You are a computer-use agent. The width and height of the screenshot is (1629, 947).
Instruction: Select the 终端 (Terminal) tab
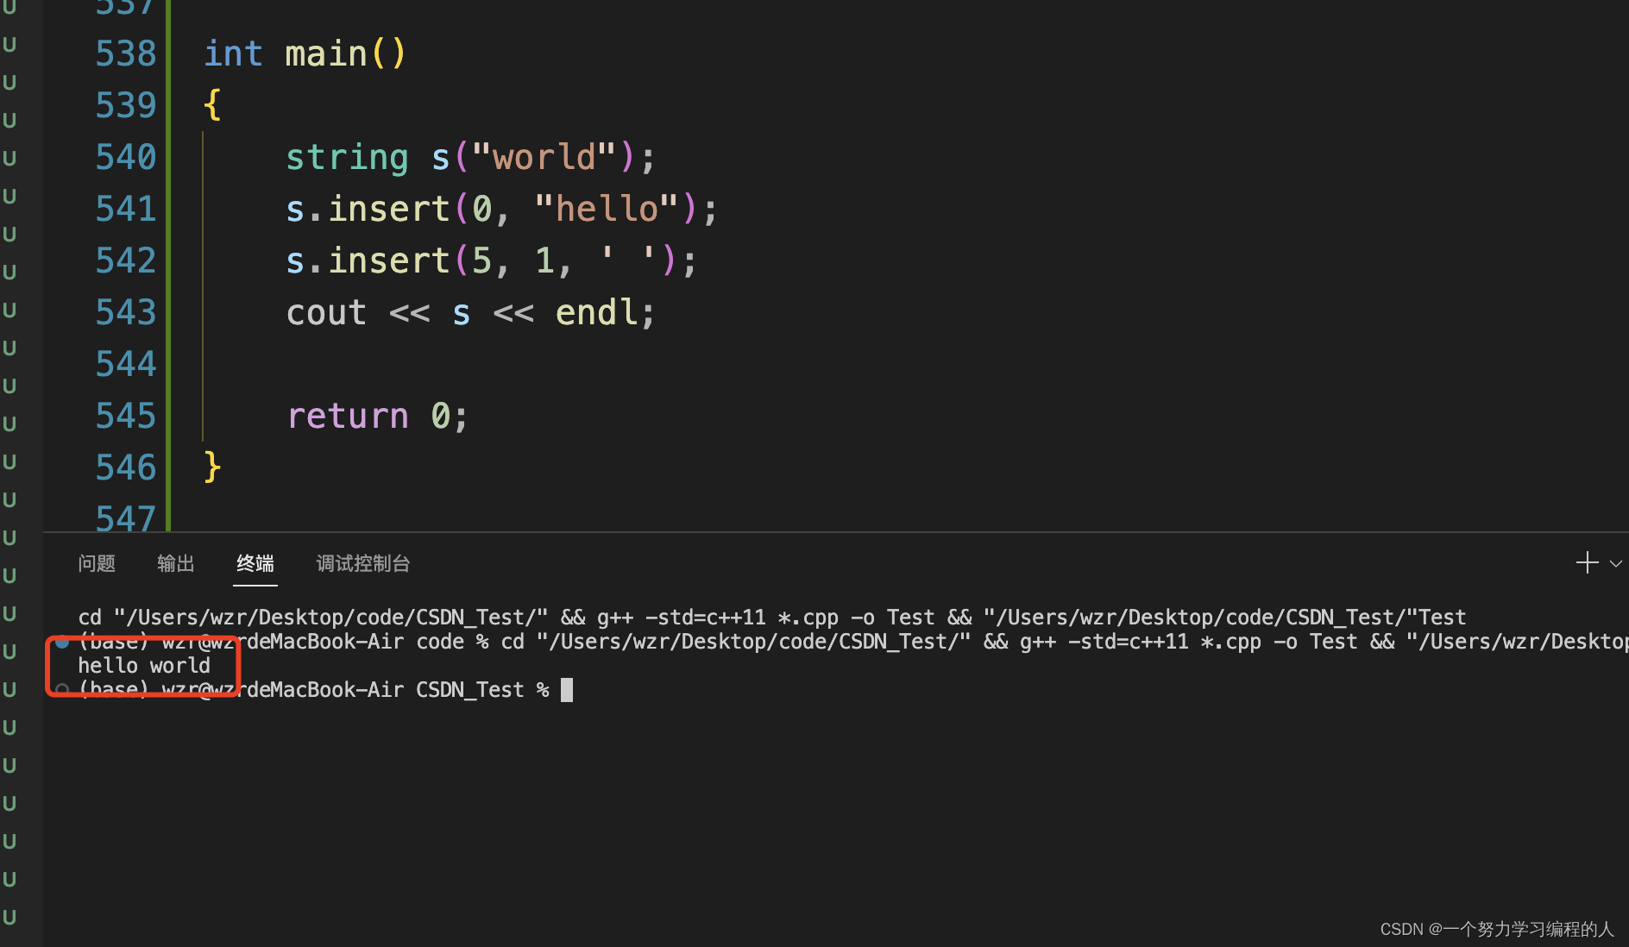coord(255,563)
